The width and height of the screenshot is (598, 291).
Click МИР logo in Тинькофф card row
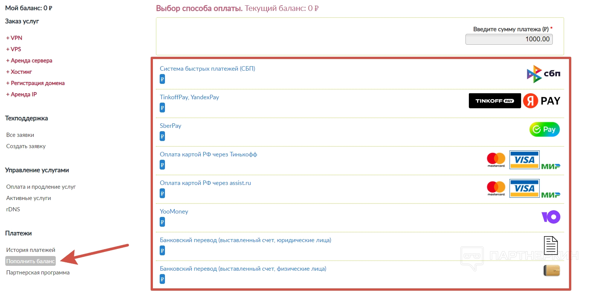[551, 166]
